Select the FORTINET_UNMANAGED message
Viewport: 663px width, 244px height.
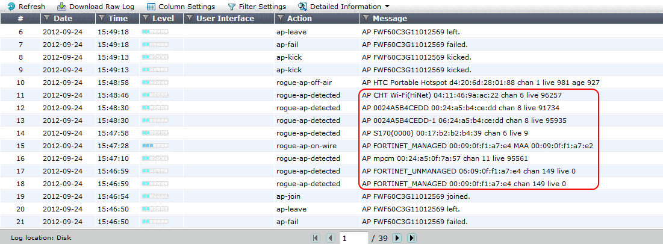click(468, 171)
